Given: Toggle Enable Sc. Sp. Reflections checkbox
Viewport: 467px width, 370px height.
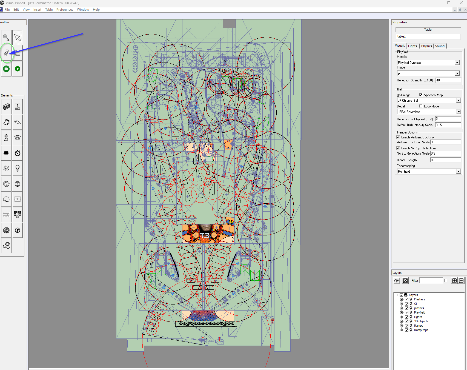Looking at the screenshot, I should point(398,148).
